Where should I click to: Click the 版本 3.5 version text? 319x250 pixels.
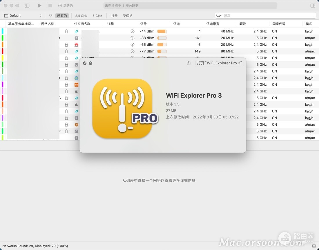point(173,104)
